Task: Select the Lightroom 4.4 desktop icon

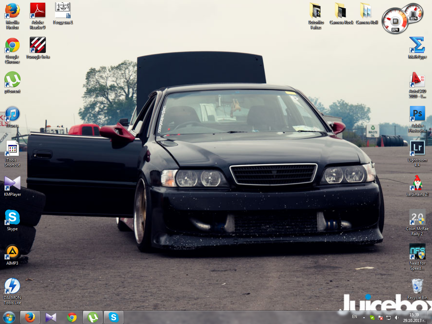Action: click(x=417, y=154)
